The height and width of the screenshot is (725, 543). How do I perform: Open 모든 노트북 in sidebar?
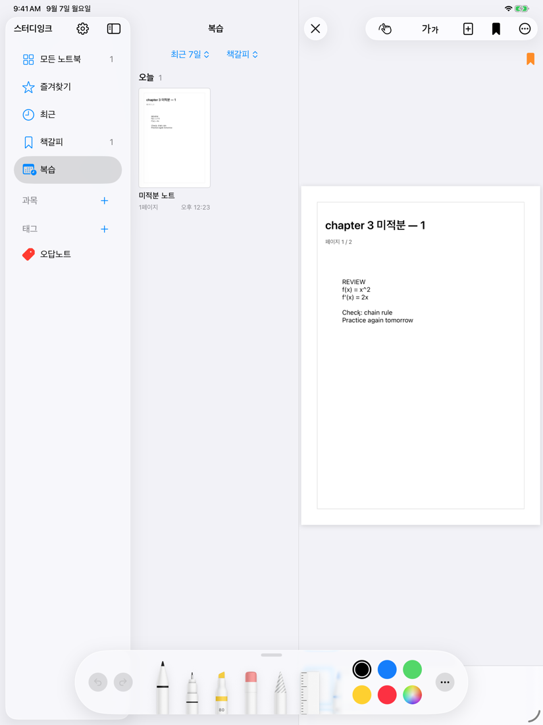tap(68, 59)
